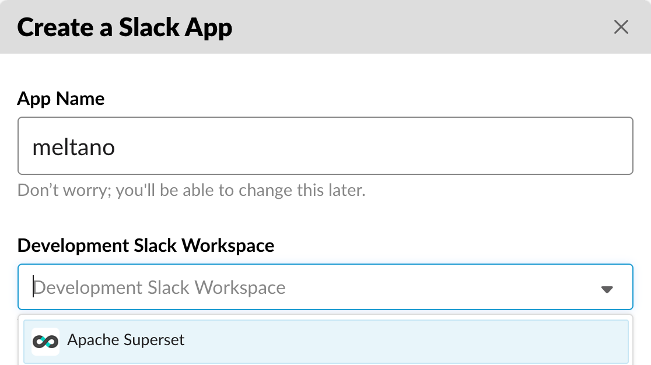The width and height of the screenshot is (651, 365).
Task: Click the Create a Slack App title bar
Action: click(x=125, y=27)
